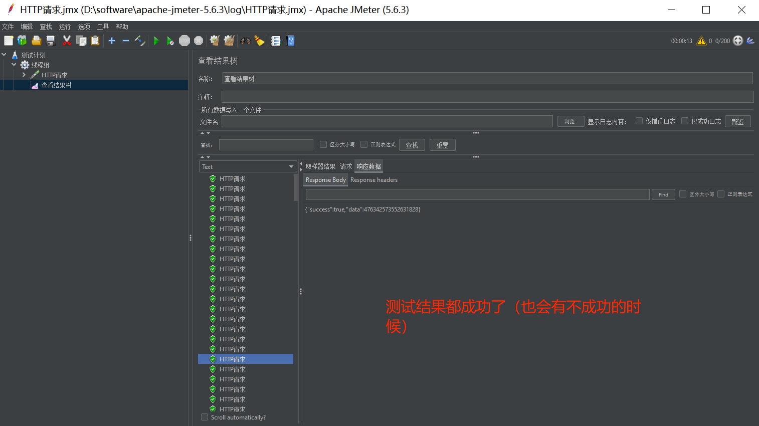Click the 注释 input field
This screenshot has width=759, height=426.
(487, 97)
